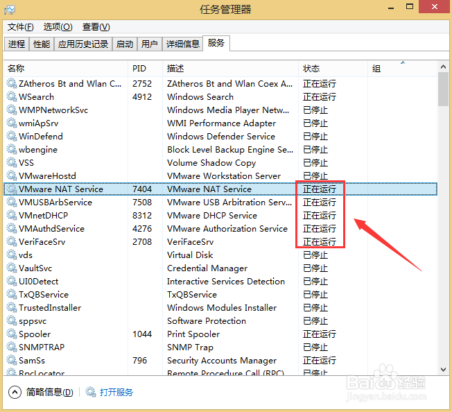Select the 服务 tab

click(216, 43)
